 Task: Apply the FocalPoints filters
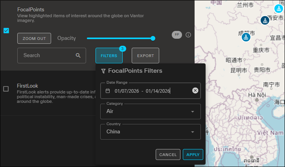193,154
